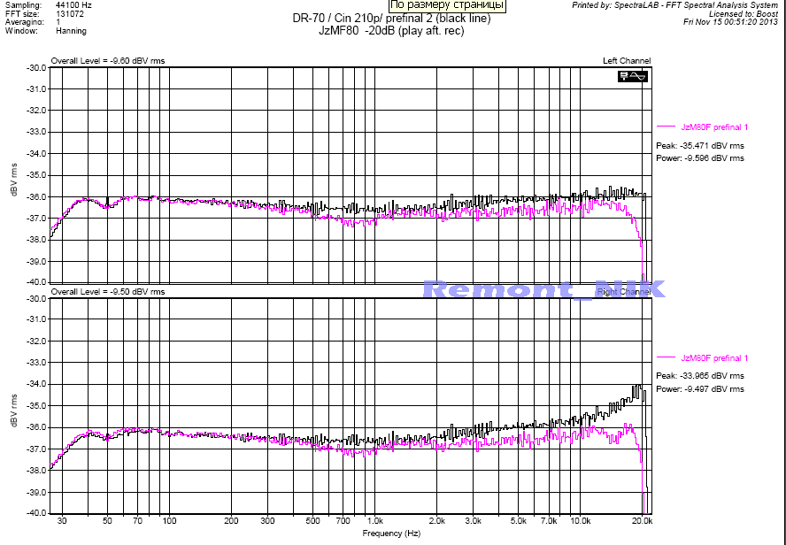Image resolution: width=786 pixels, height=545 pixels.
Task: Click the 'Overall Level = -9.60 dBV rms' text
Action: point(107,61)
